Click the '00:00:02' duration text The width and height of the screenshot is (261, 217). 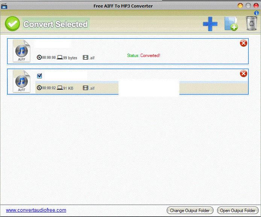pos(49,88)
